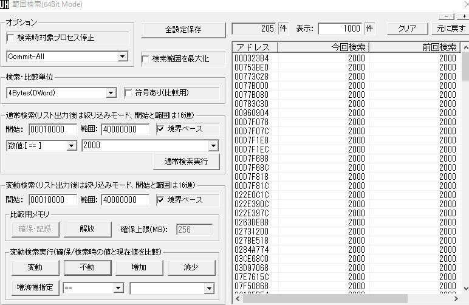Open the Commit-All dropdown
Image resolution: width=469 pixels, height=305 pixels.
[122, 57]
